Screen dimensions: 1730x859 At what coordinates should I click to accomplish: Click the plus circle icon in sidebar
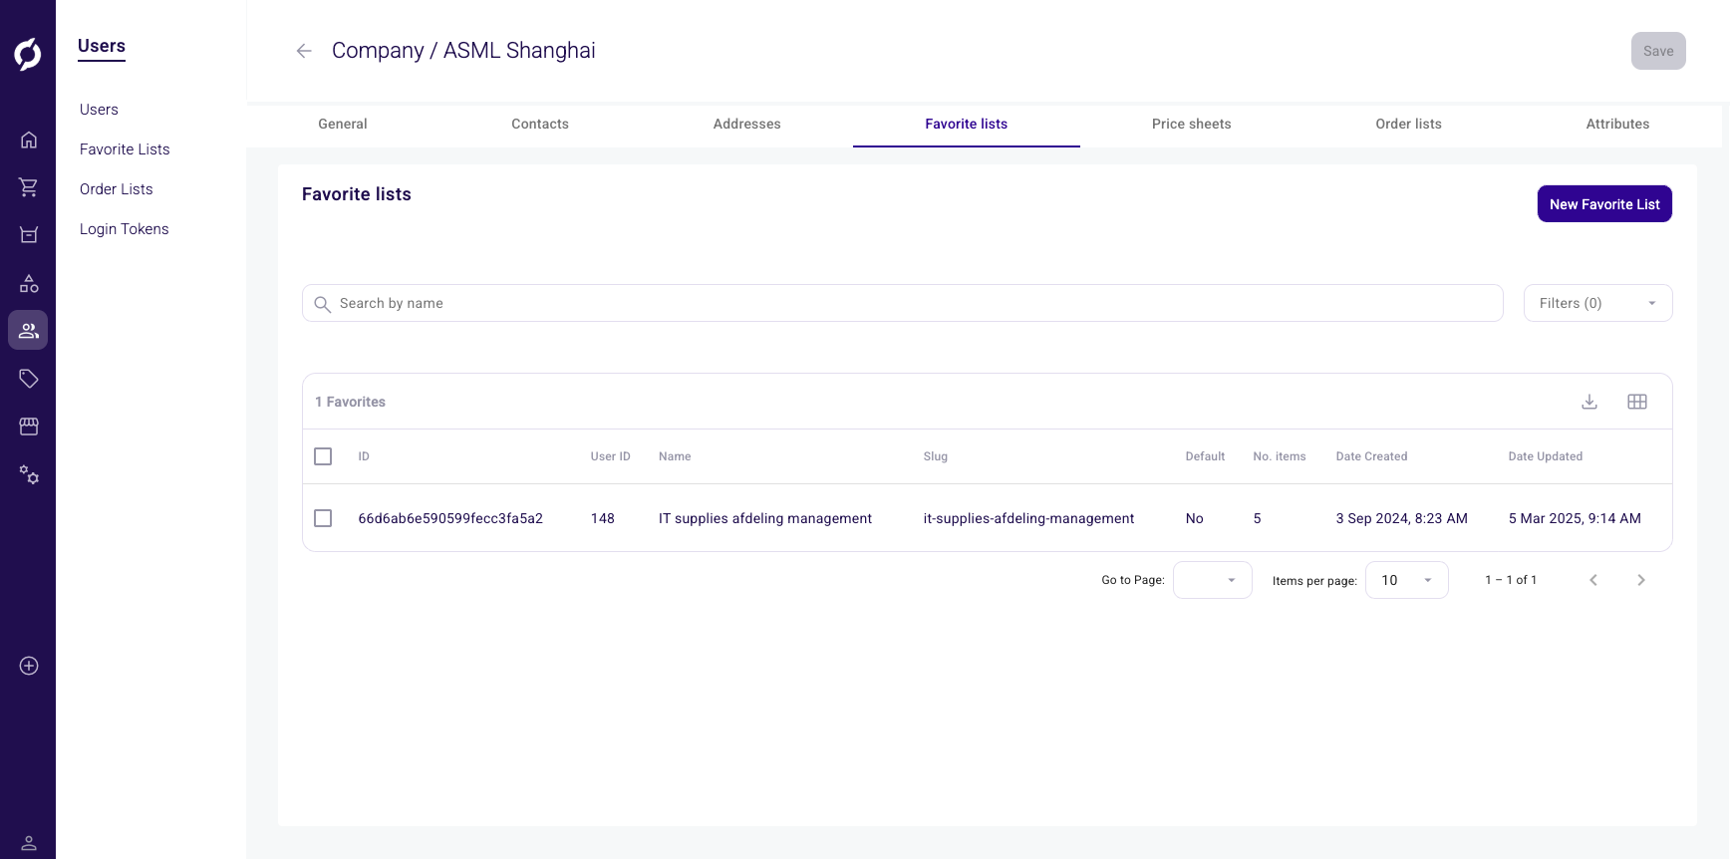pos(29,666)
